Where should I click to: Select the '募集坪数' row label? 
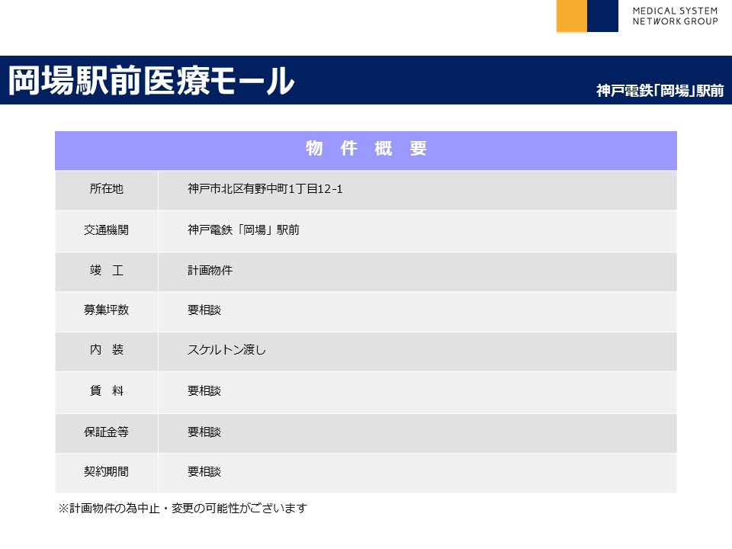pyautogui.click(x=107, y=310)
